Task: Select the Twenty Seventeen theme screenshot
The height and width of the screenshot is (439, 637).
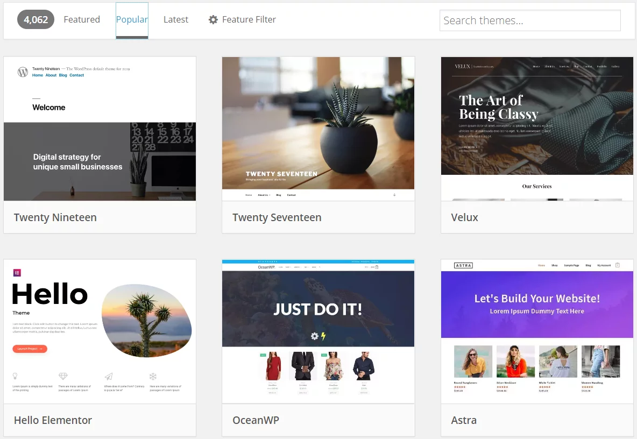Action: [x=318, y=129]
